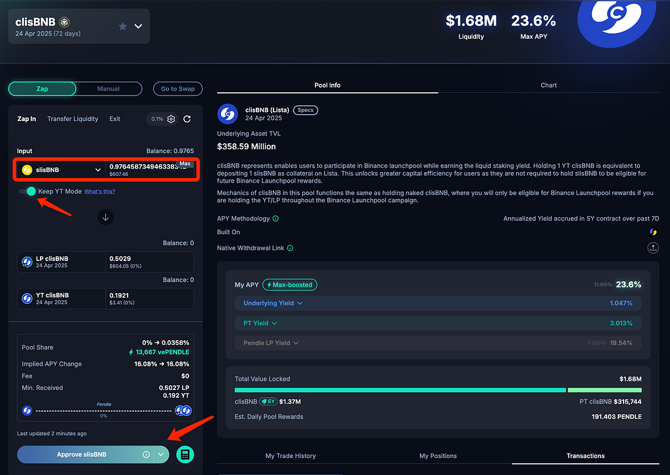Open the clisBNB market selector chevron

tap(139, 26)
